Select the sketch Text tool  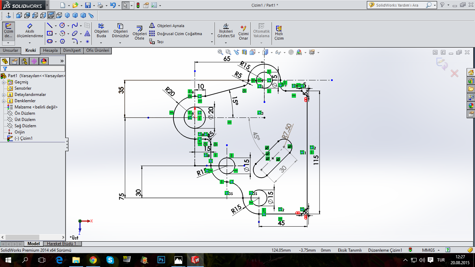pos(87,33)
